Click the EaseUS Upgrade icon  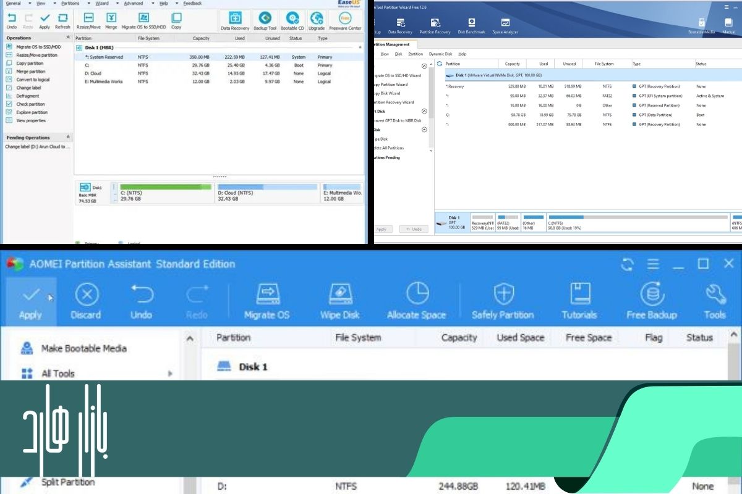317,21
